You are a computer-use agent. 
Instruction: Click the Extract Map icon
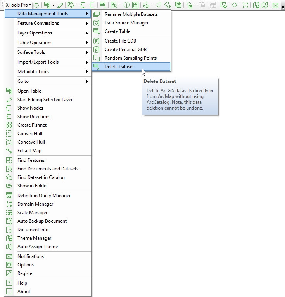click(x=9, y=151)
